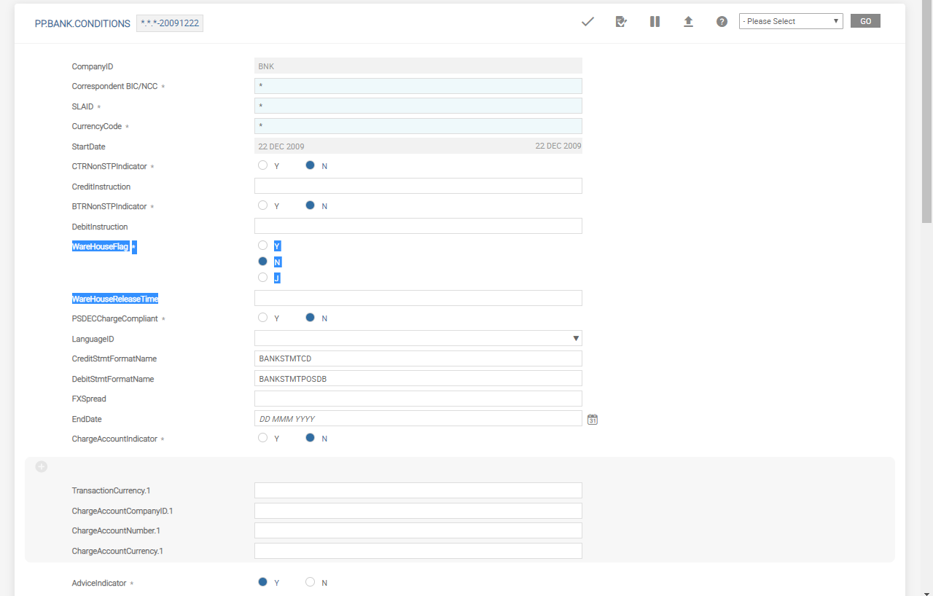This screenshot has width=933, height=596.
Task: Set CTRNonSTPIndicator to Y
Action: [263, 165]
